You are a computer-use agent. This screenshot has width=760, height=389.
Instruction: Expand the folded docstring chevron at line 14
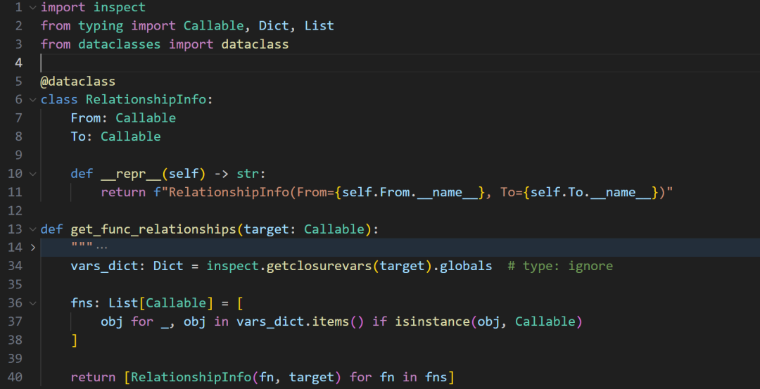[32, 248]
